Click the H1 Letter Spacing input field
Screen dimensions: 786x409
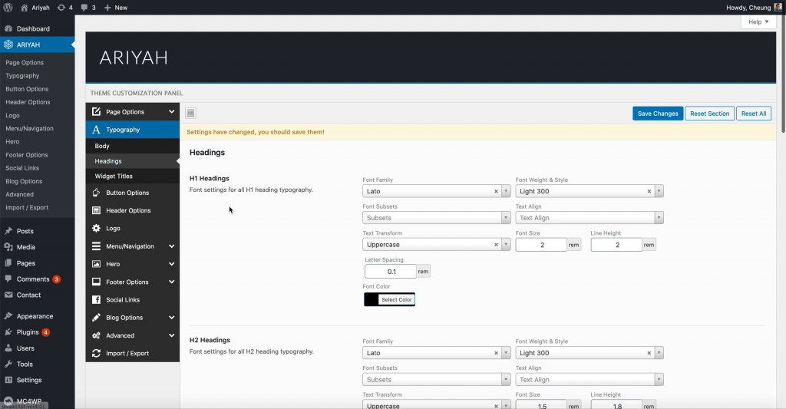pyautogui.click(x=391, y=271)
